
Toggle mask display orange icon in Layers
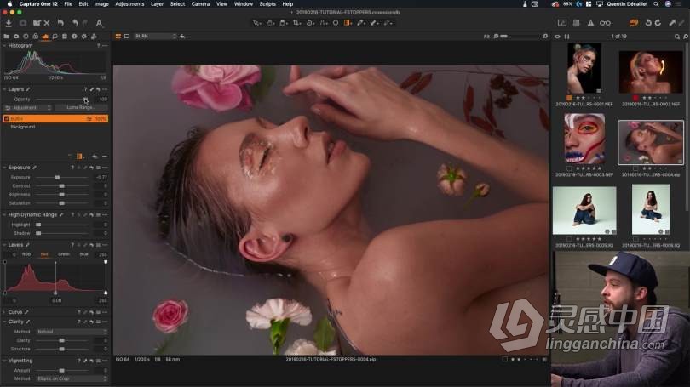click(80, 157)
